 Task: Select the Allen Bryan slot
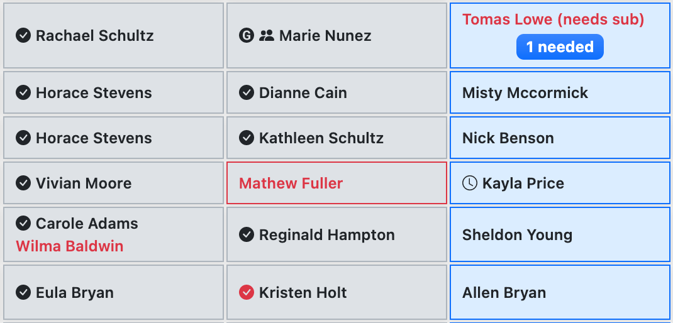click(560, 293)
